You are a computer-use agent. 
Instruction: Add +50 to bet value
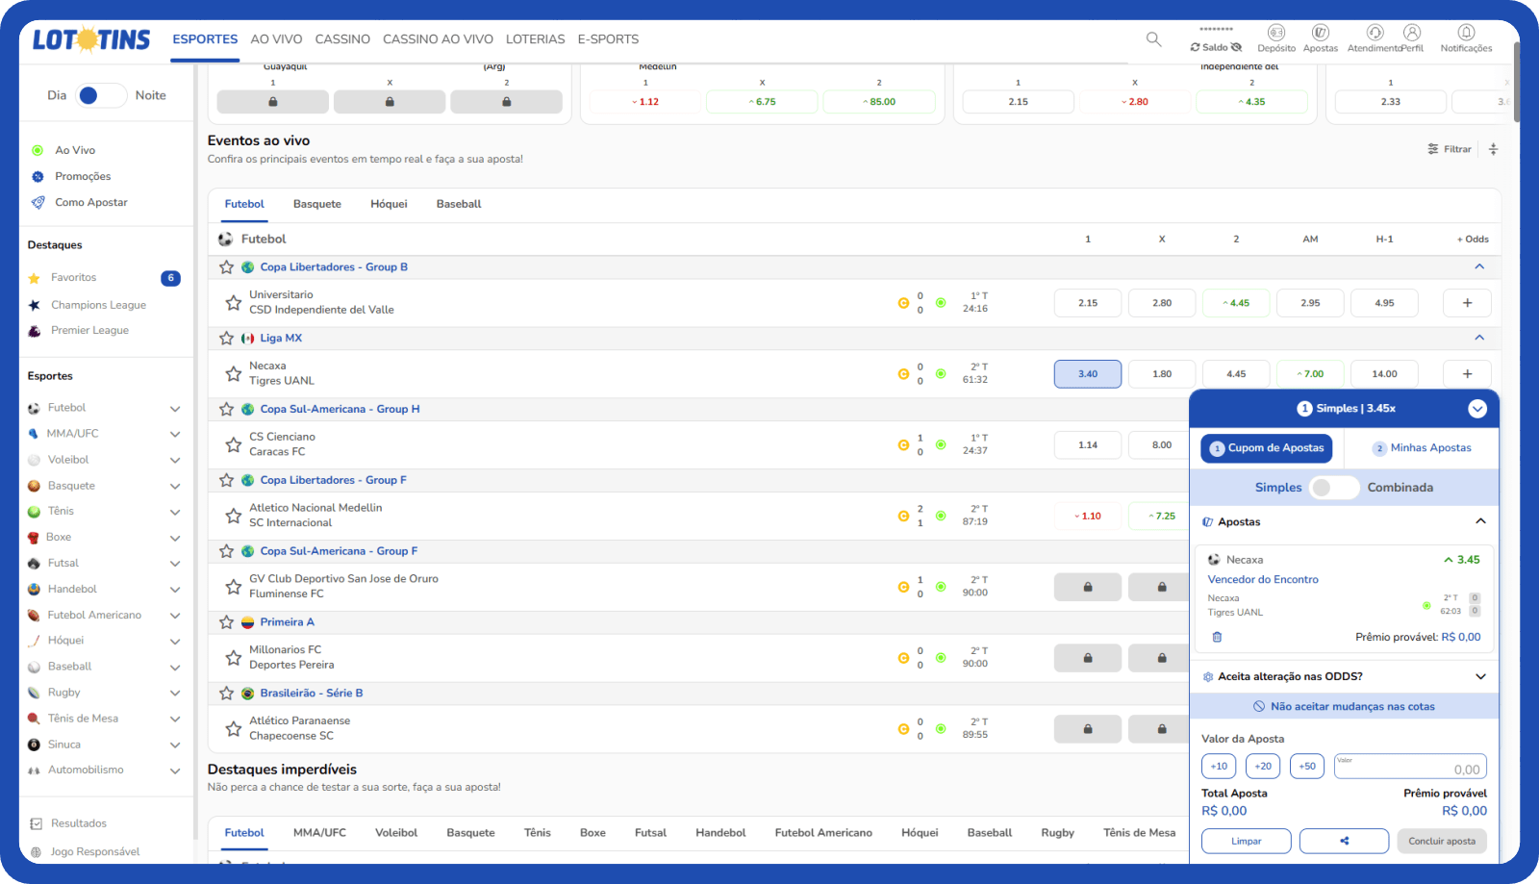click(x=1307, y=767)
